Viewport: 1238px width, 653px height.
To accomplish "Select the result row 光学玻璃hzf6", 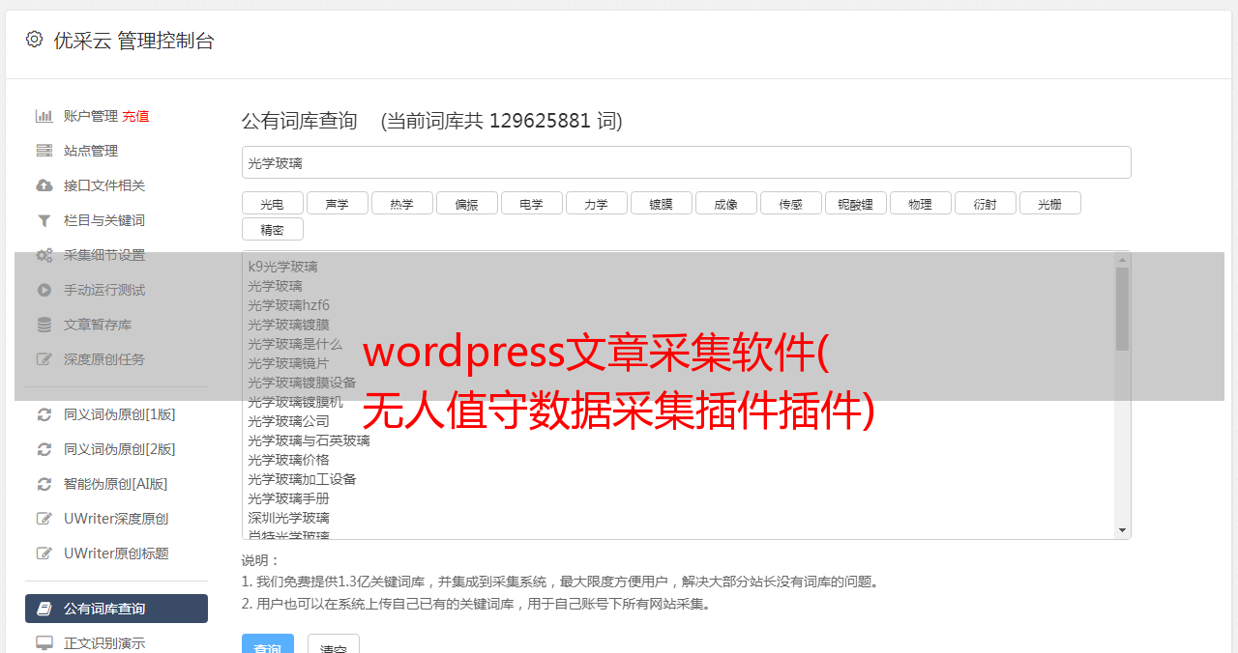I will (x=288, y=305).
